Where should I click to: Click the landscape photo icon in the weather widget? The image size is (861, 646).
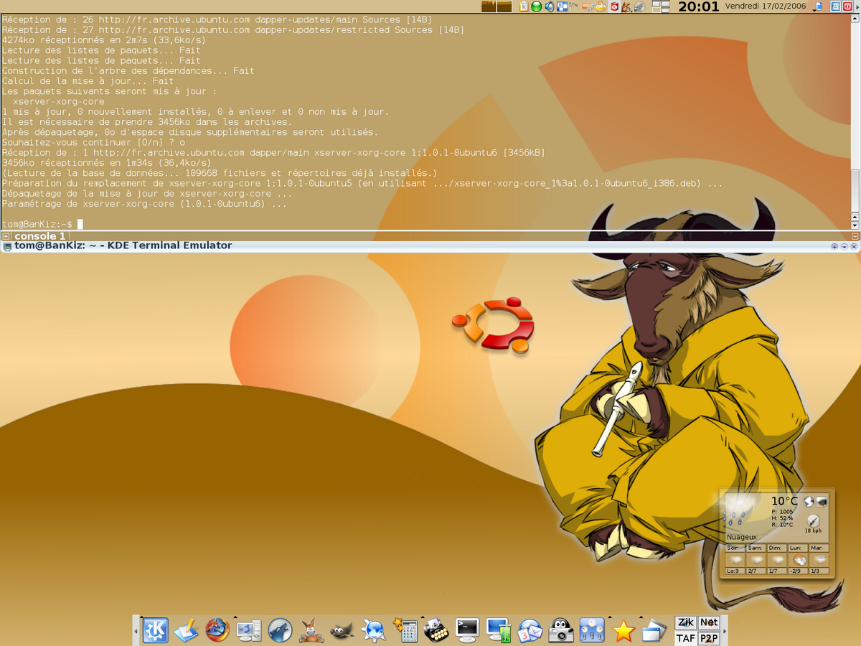(822, 501)
